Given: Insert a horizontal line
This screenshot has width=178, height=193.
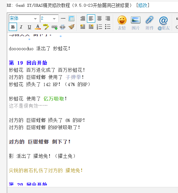Looking at the screenshot, I should click(63, 19).
